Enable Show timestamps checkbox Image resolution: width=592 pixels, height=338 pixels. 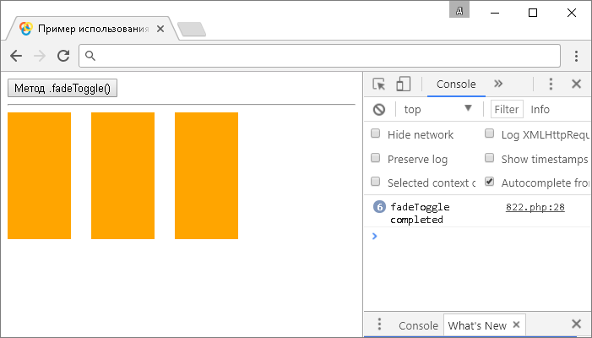pos(489,157)
